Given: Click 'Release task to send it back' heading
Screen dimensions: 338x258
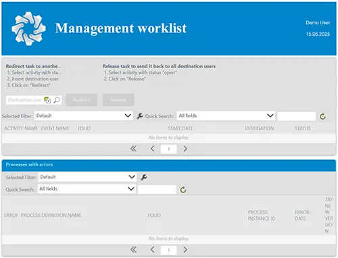Looking at the screenshot, I should (159, 66).
